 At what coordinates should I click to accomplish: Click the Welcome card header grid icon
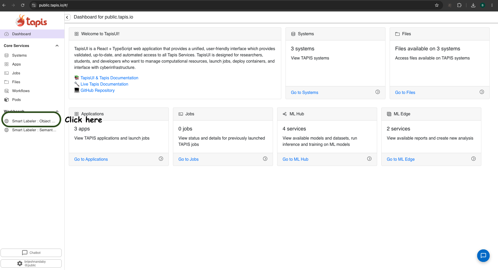(x=77, y=34)
